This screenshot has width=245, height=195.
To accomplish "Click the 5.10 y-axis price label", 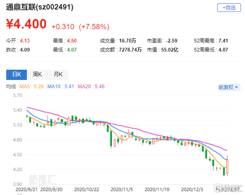I will pos(17,125).
